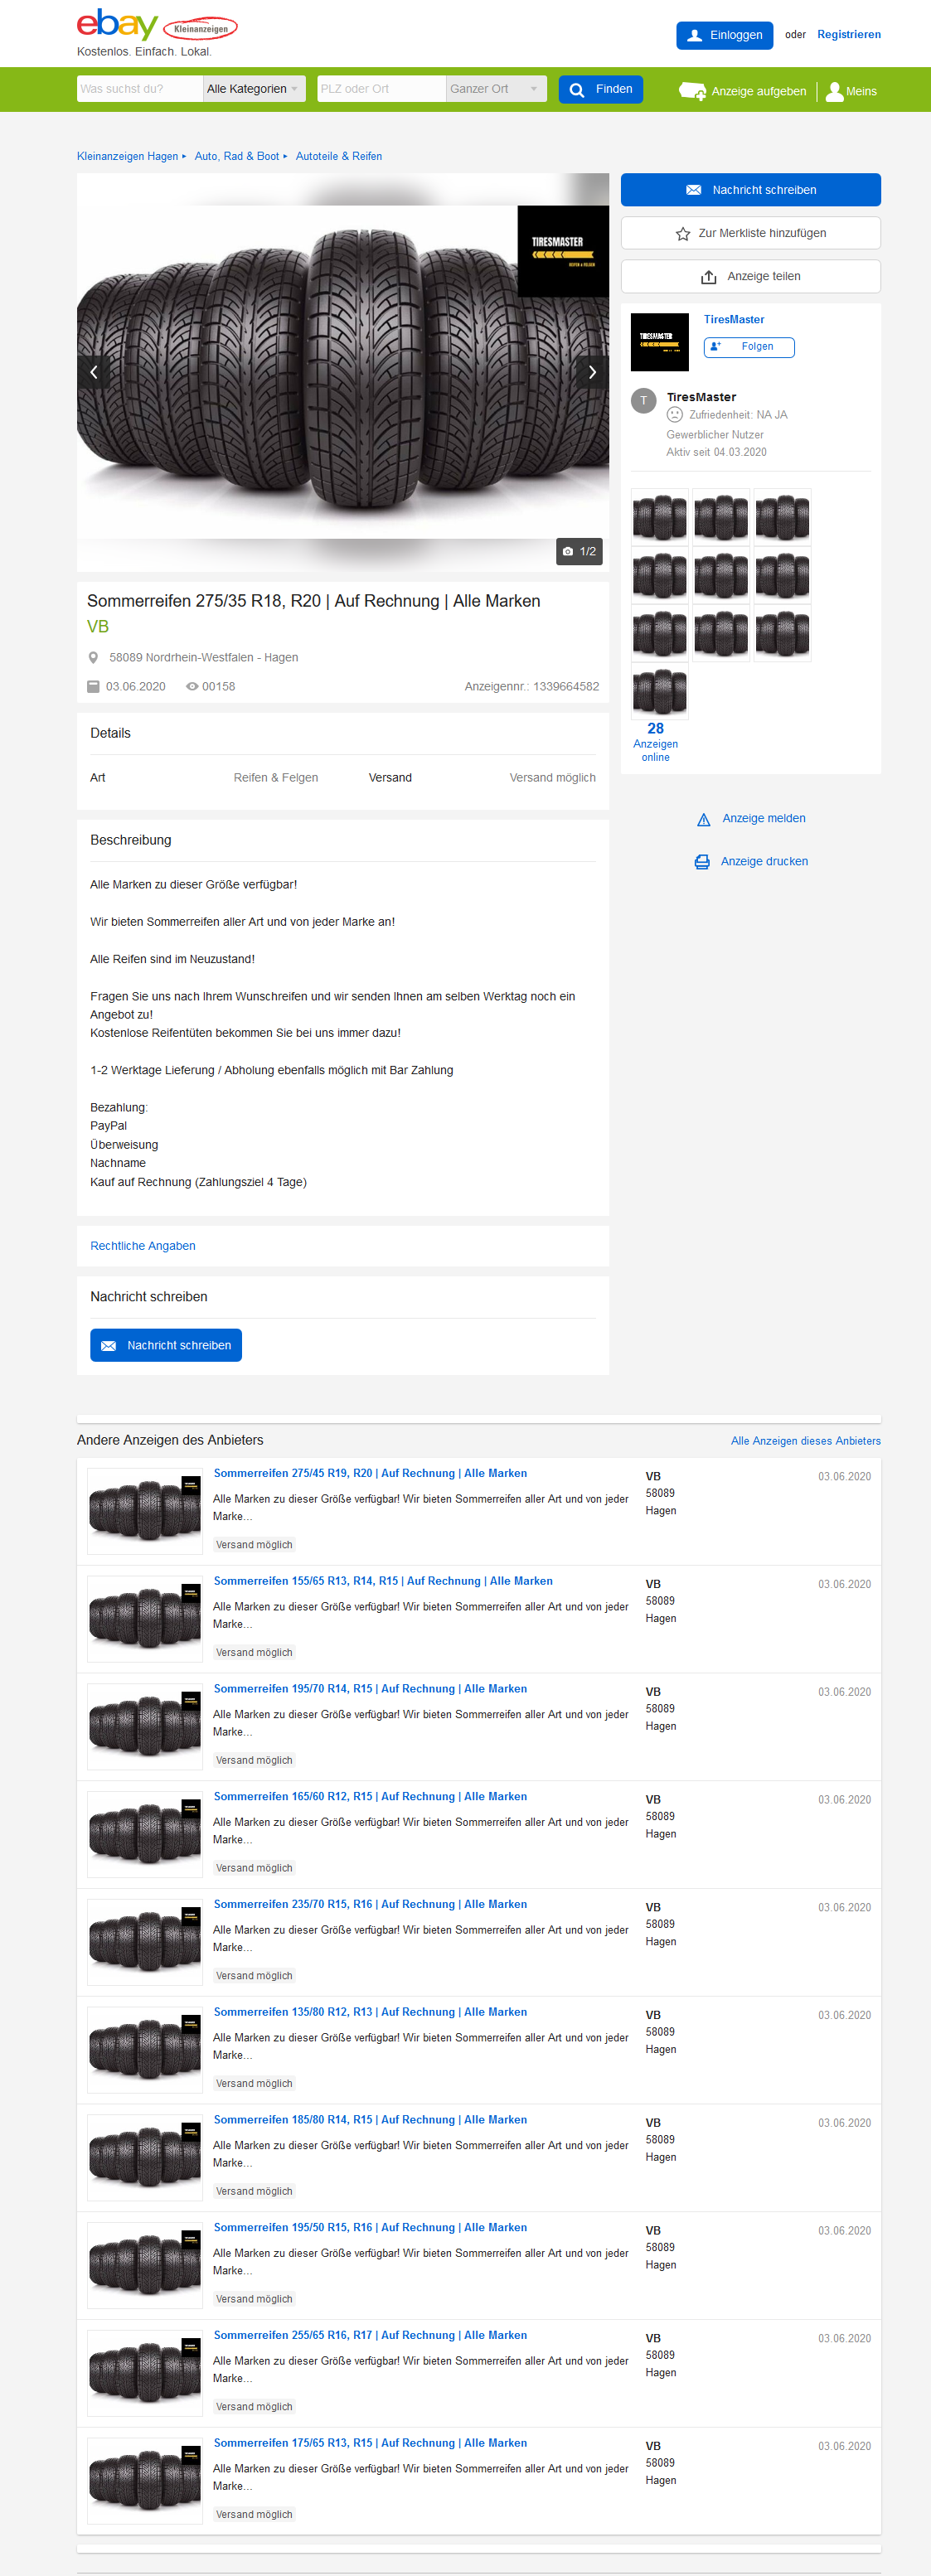Show previous tire image with left arrow
The image size is (931, 2576).
[x=94, y=372]
